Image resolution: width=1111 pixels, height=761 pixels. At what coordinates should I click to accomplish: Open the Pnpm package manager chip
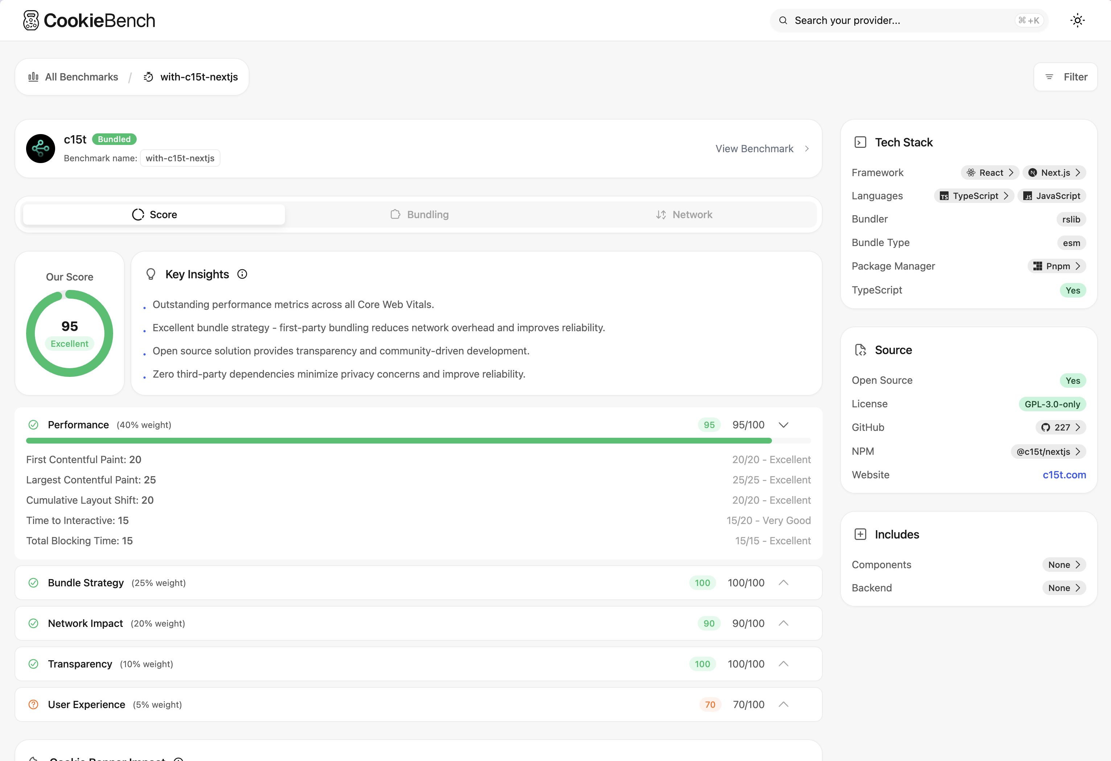[1057, 266]
